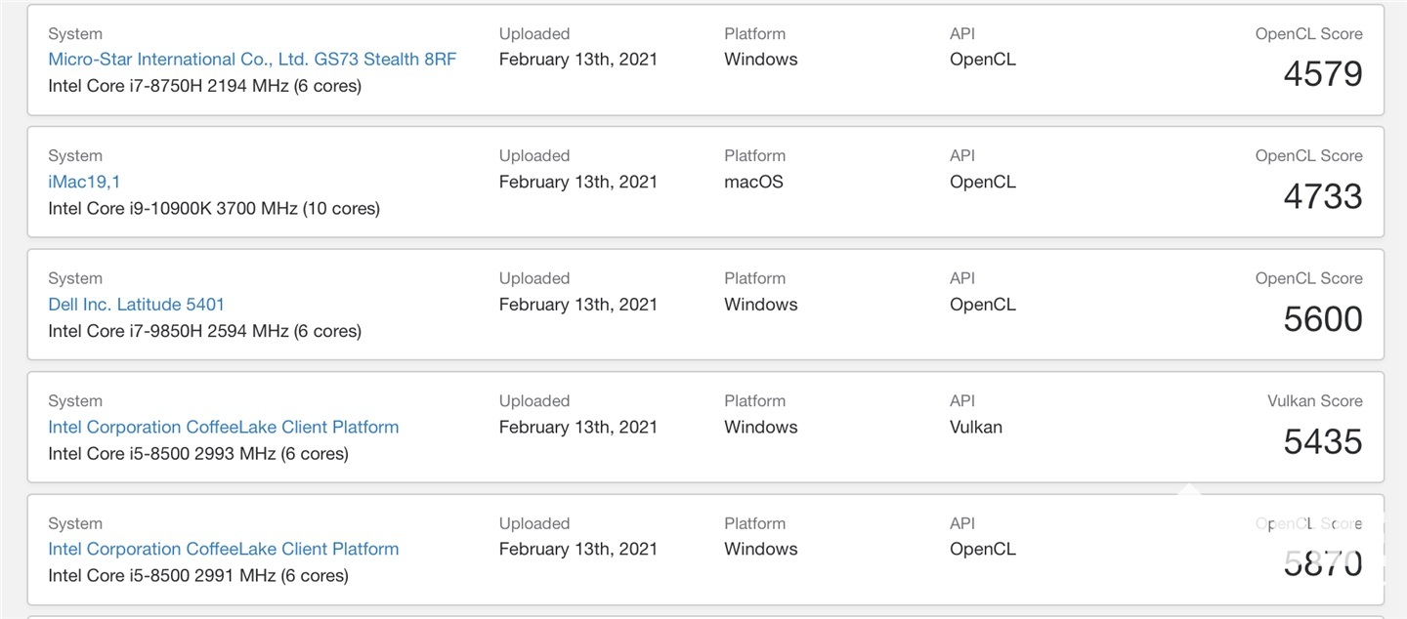Select text Intel Core i7-9850H 2594 MHz (6 cores)
This screenshot has width=1407, height=619.
[x=204, y=331]
